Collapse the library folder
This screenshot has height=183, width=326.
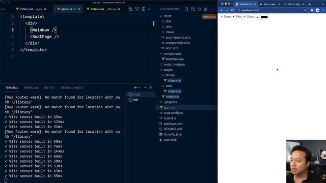[170, 75]
